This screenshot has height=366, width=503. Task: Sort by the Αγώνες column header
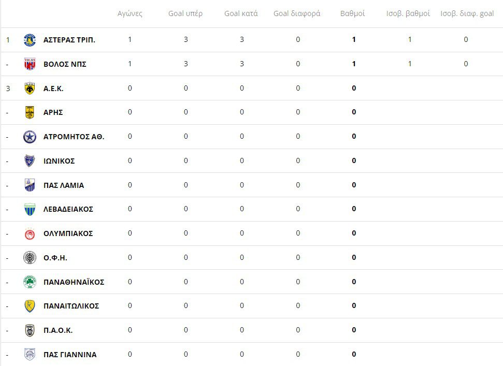click(x=130, y=13)
